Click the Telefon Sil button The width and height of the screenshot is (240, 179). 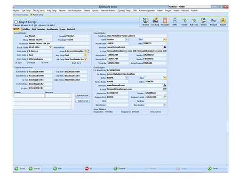click(82, 101)
